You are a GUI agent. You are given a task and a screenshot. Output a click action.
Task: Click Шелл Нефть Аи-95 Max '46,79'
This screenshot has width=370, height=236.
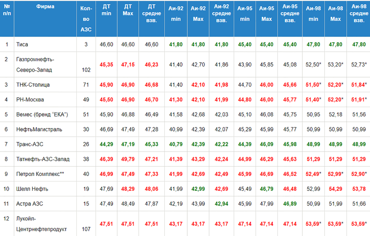point(267,189)
